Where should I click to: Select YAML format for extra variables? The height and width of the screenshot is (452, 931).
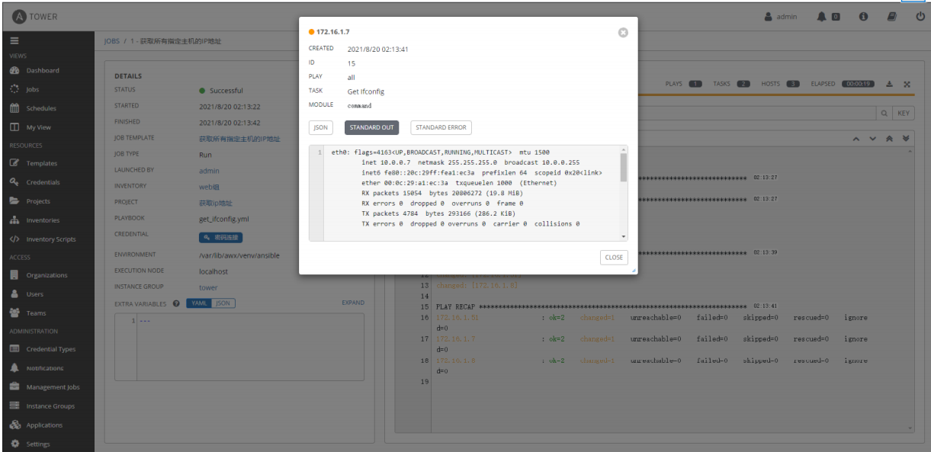coord(200,303)
